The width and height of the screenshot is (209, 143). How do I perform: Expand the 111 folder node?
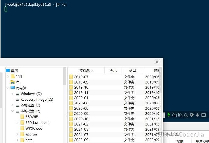(x=8, y=76)
